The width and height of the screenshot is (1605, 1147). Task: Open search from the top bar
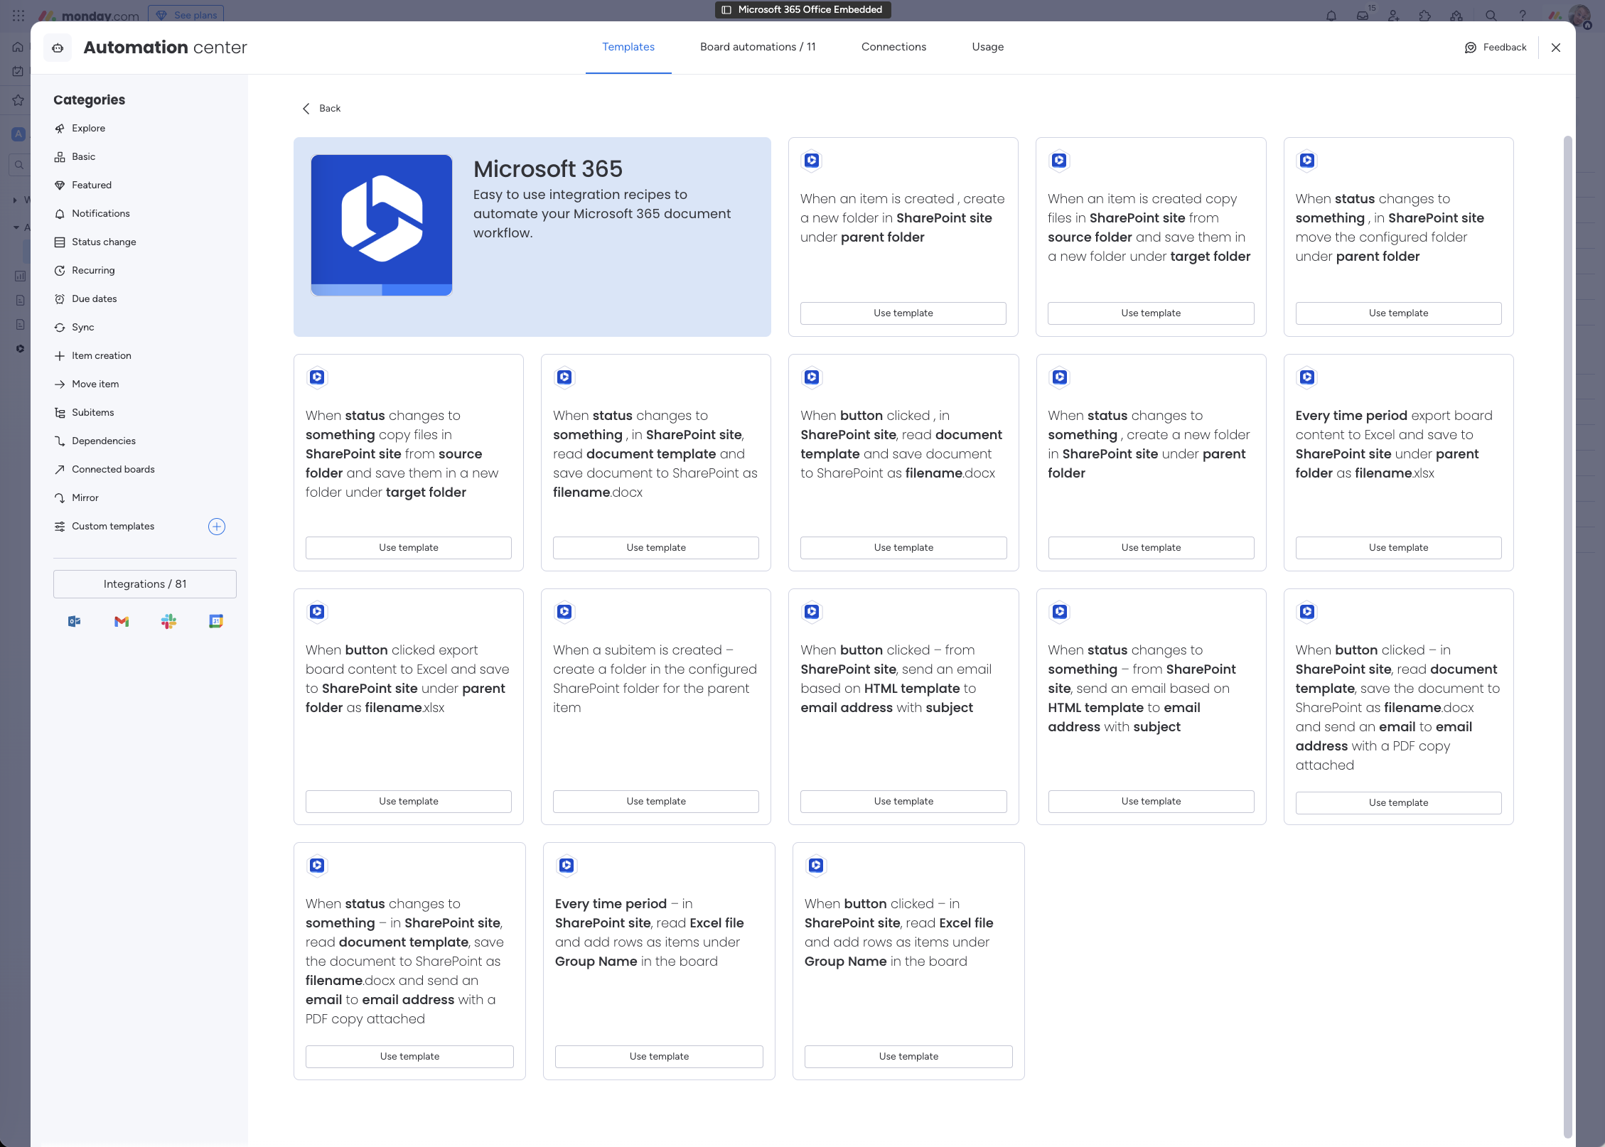pyautogui.click(x=1493, y=15)
